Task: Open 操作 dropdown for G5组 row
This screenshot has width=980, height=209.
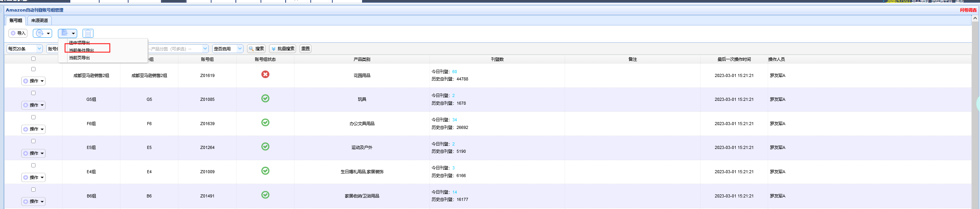Action: 33,105
